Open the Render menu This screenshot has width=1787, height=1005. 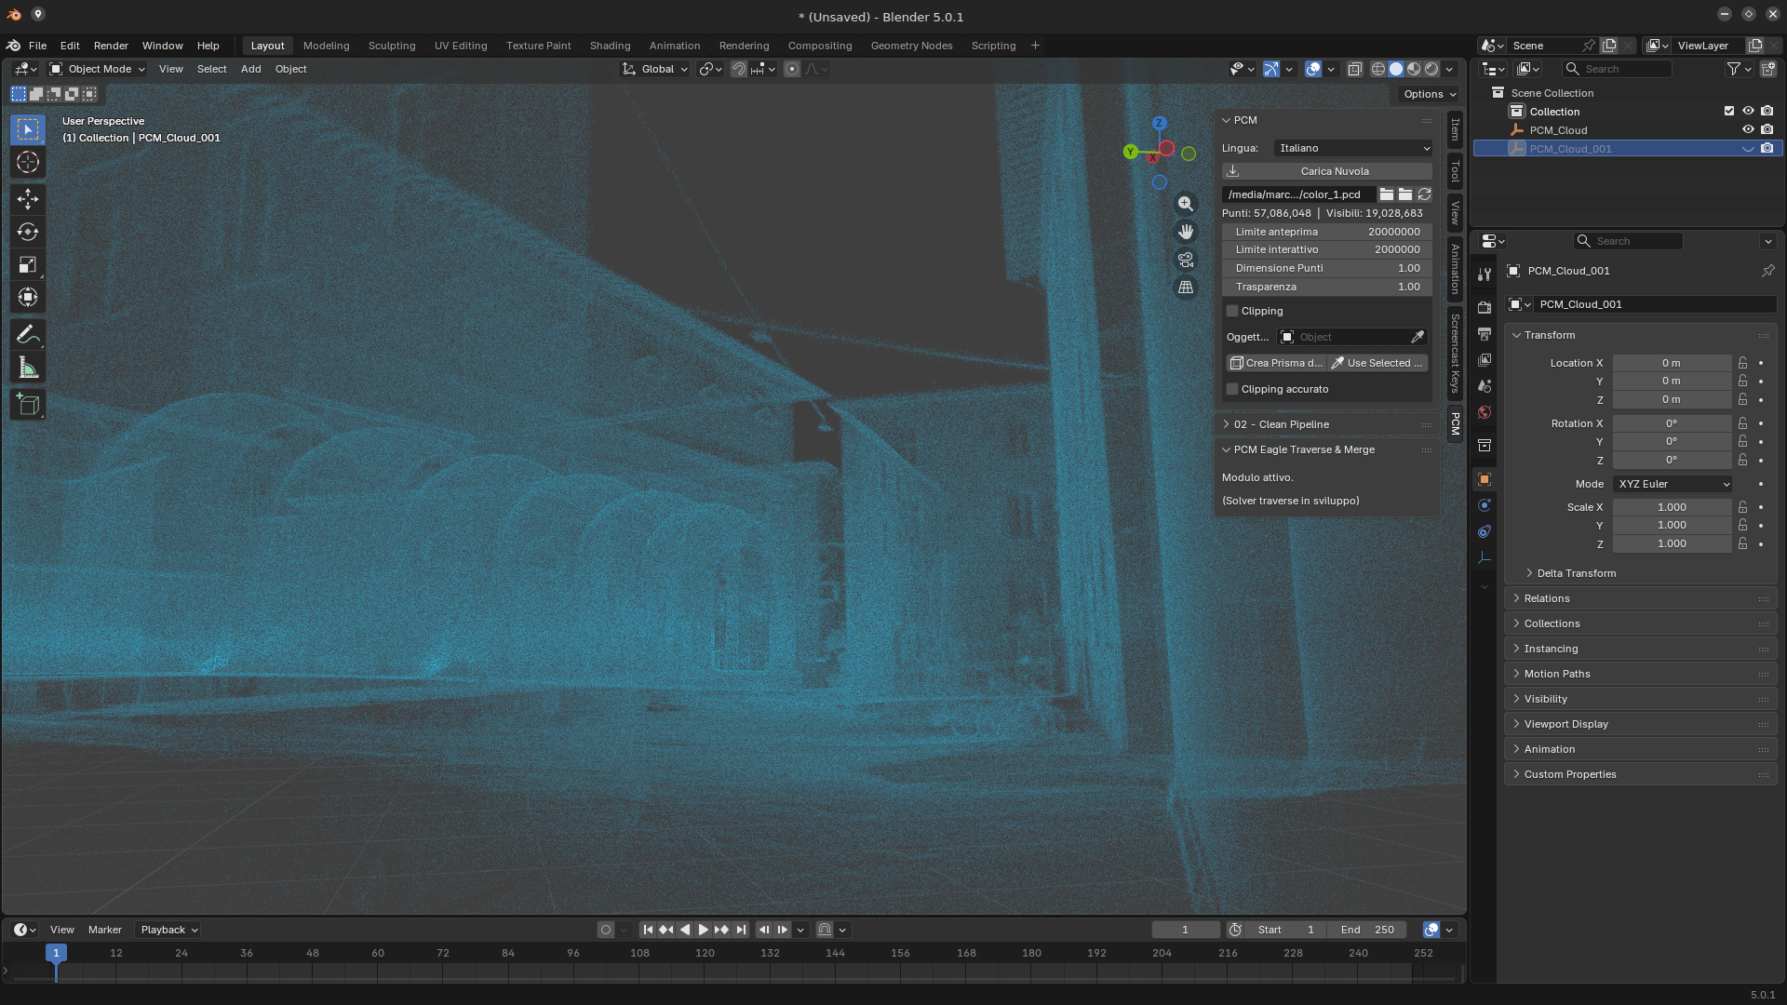click(111, 46)
